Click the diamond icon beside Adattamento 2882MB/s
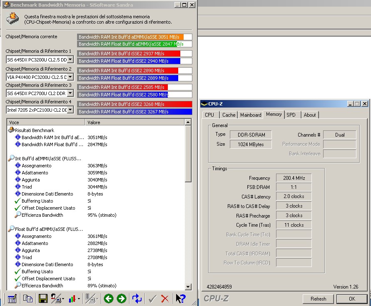The height and width of the screenshot is (306, 371). pos(18,243)
